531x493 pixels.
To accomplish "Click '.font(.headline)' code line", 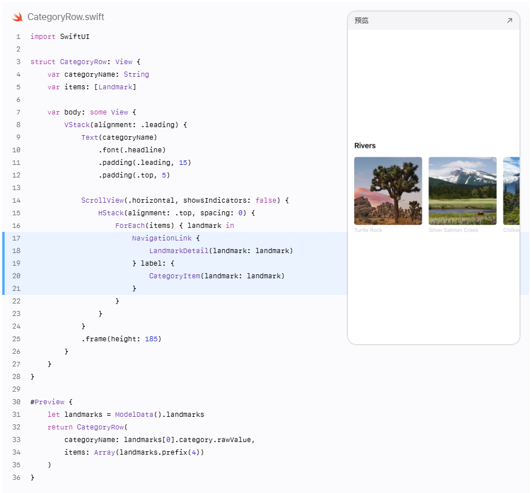I will click(x=132, y=150).
